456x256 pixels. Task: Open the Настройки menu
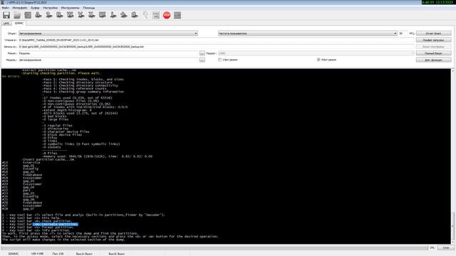pyautogui.click(x=51, y=8)
